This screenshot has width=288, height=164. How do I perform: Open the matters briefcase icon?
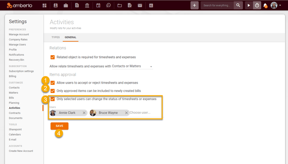click(x=66, y=5)
